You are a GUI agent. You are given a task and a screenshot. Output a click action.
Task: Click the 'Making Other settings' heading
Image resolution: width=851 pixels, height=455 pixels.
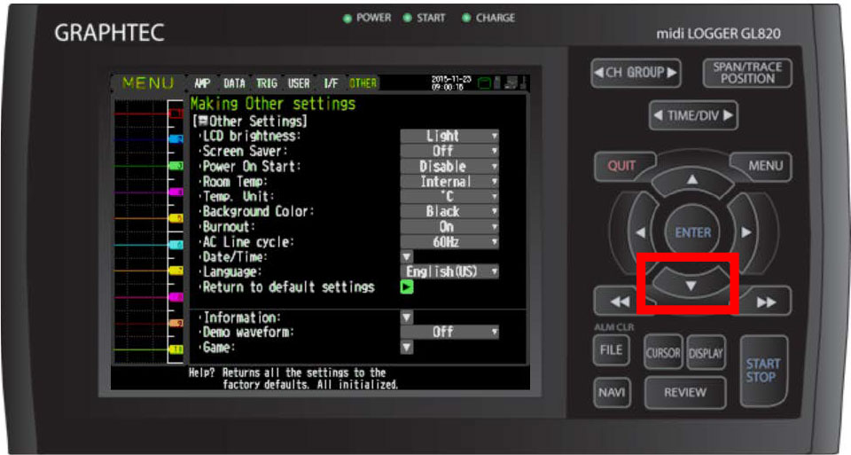pos(272,104)
